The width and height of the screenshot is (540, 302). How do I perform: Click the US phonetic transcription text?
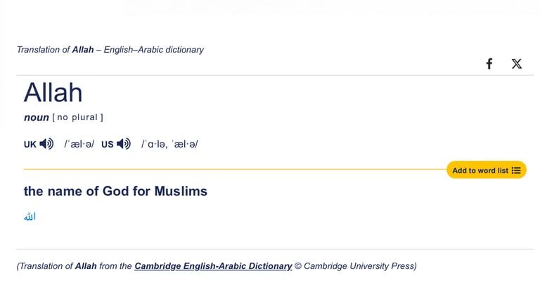tap(169, 144)
